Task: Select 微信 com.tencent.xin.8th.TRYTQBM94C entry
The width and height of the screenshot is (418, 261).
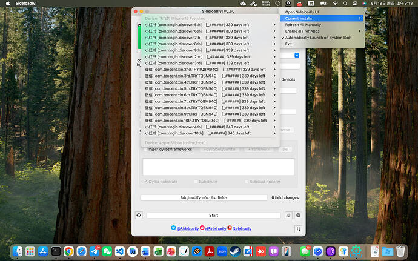Action: pos(210,108)
